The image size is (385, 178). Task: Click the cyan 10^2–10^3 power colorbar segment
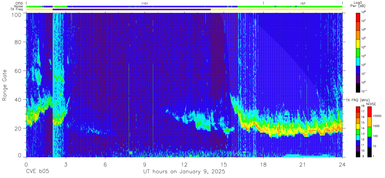click(358, 61)
